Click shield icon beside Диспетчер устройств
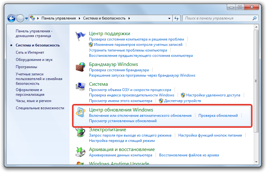This screenshot has width=267, height=173. (x=161, y=101)
